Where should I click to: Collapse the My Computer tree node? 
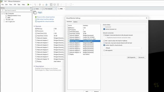tap(2, 14)
